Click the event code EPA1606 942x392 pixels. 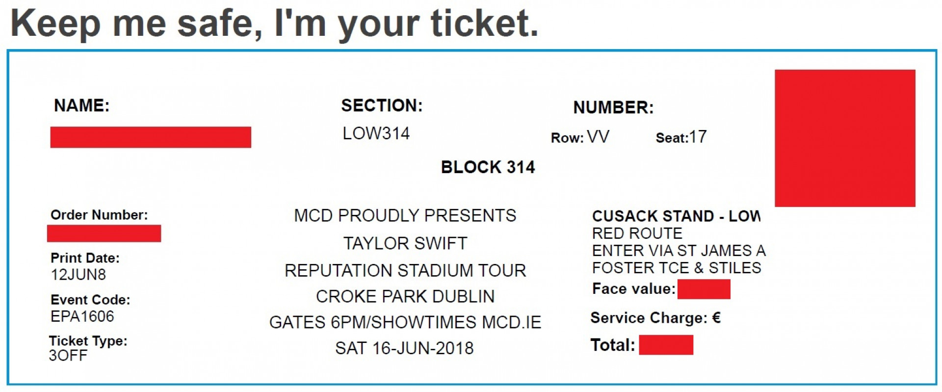click(x=82, y=316)
